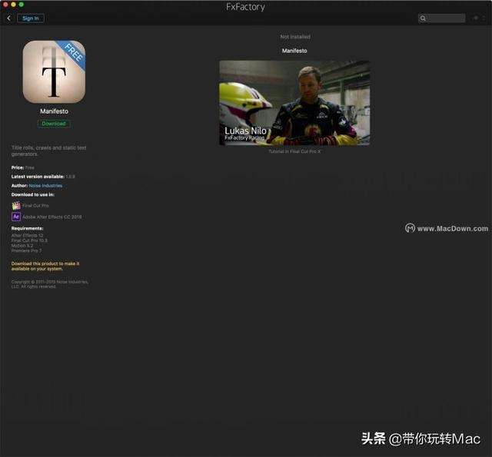Focus the search input field
The height and width of the screenshot is (457, 492).
pos(442,18)
